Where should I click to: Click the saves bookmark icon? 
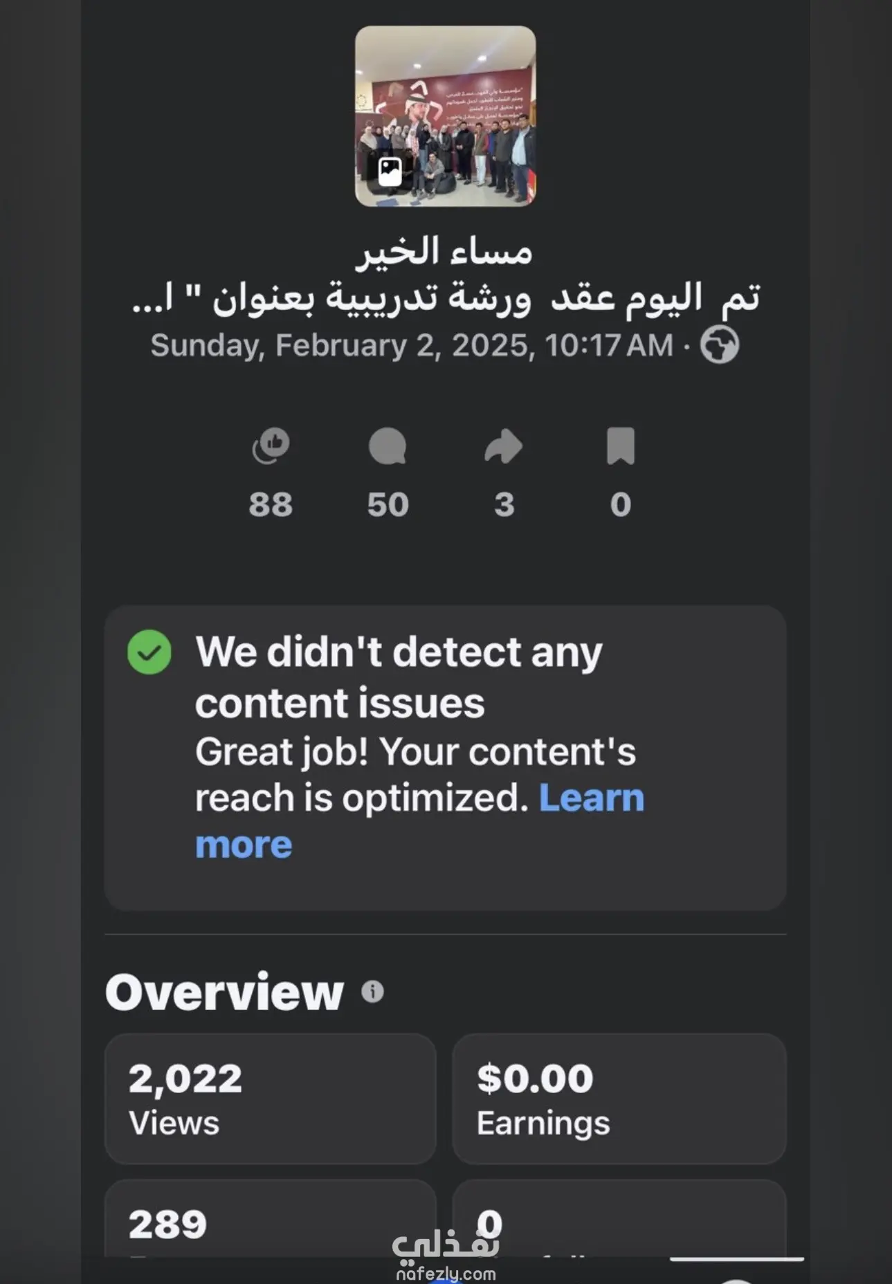[621, 446]
